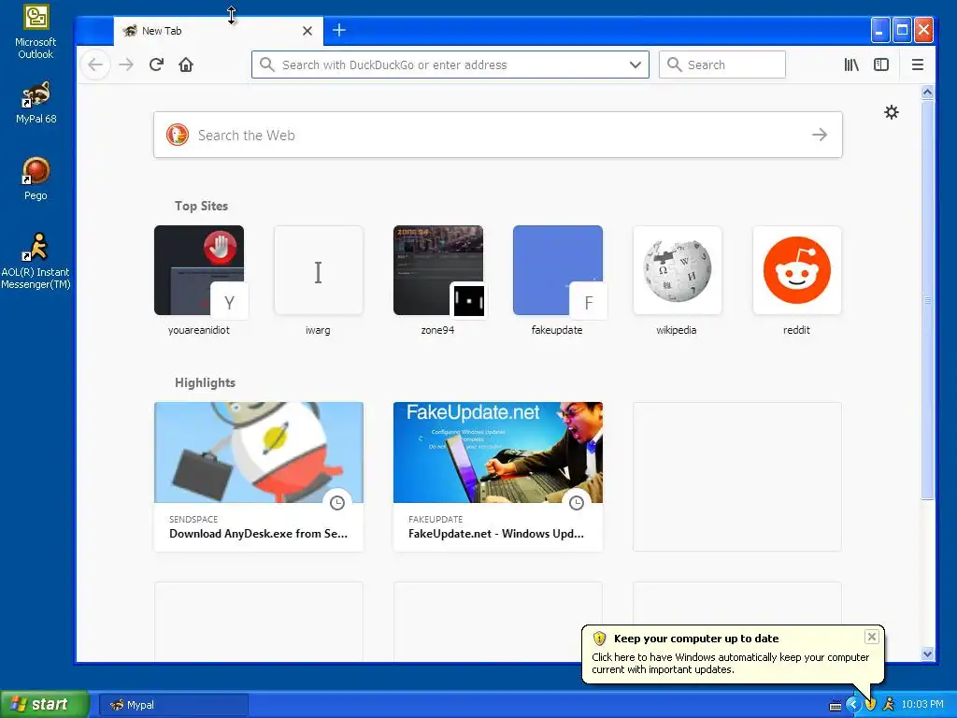Open AOL Instant Messenger desktop icon
957x718 pixels.
36,262
